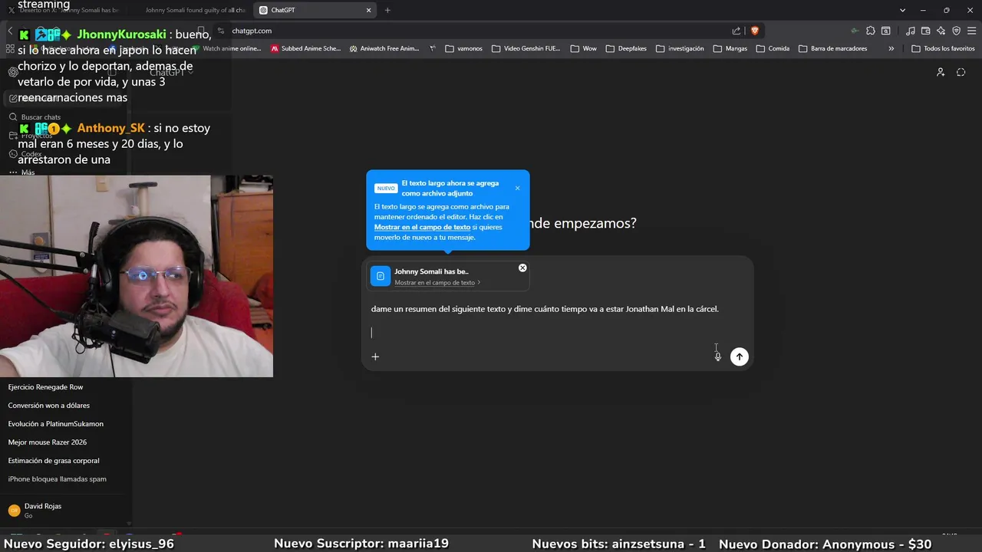This screenshot has height=552, width=982.
Task: Expand the 'vamonos' bookmark folder
Action: point(464,48)
